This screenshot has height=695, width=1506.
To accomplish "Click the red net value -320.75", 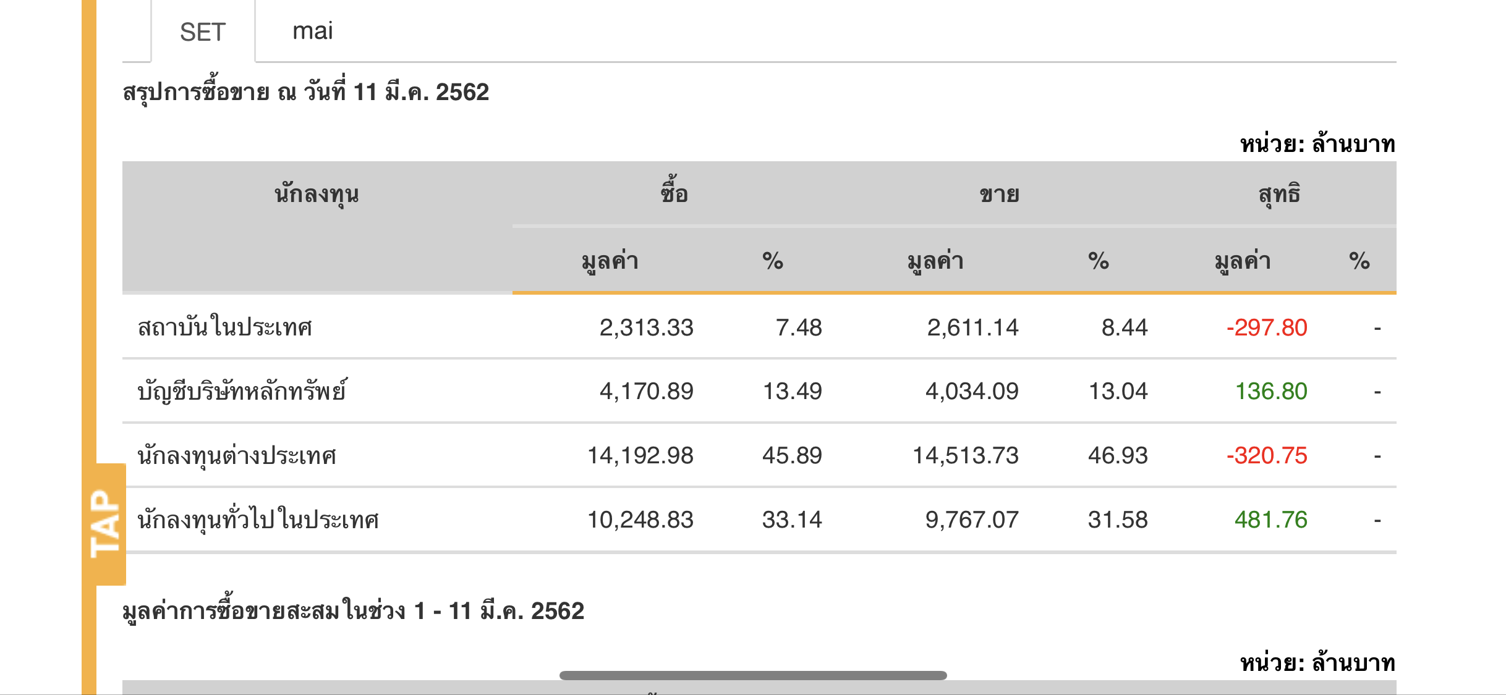I will tap(1266, 455).
